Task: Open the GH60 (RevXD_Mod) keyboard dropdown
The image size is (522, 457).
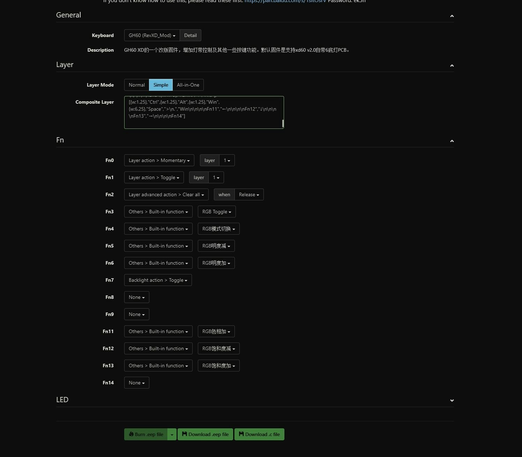Action: pyautogui.click(x=152, y=35)
